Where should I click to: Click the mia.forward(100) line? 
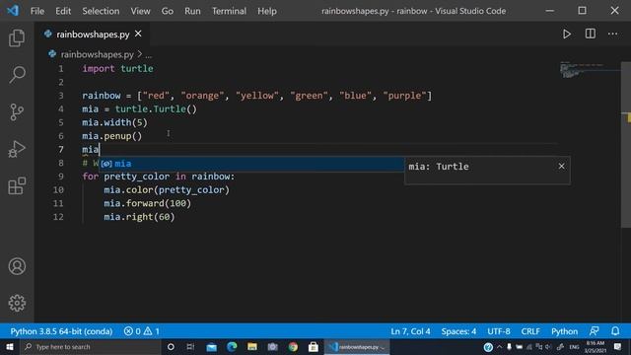(147, 203)
